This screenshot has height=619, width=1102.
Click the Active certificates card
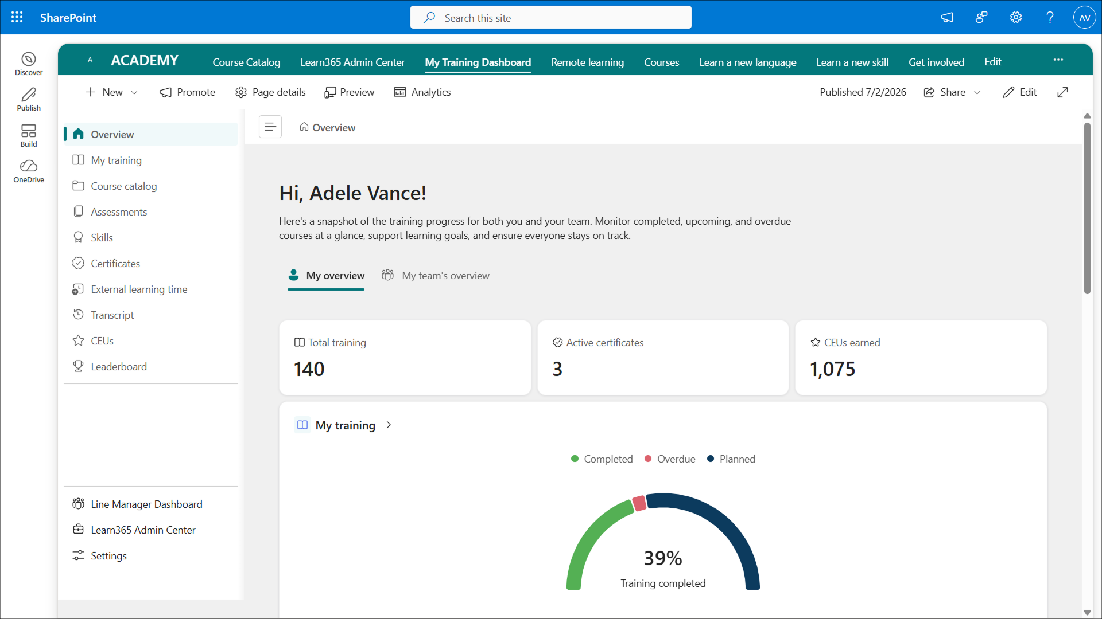tap(663, 358)
